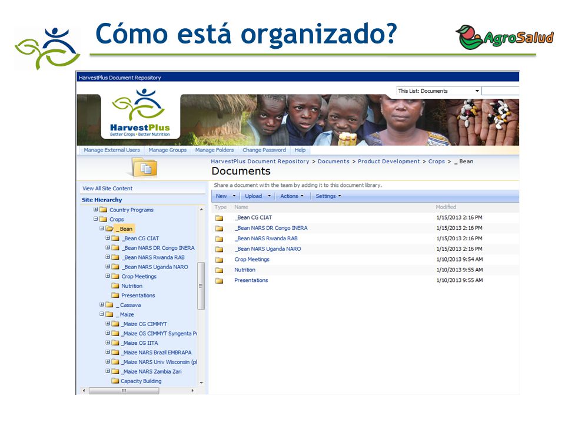Click folder icon beside Nutrition in document list

[x=219, y=270]
